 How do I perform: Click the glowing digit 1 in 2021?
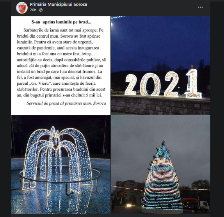coord(194,84)
